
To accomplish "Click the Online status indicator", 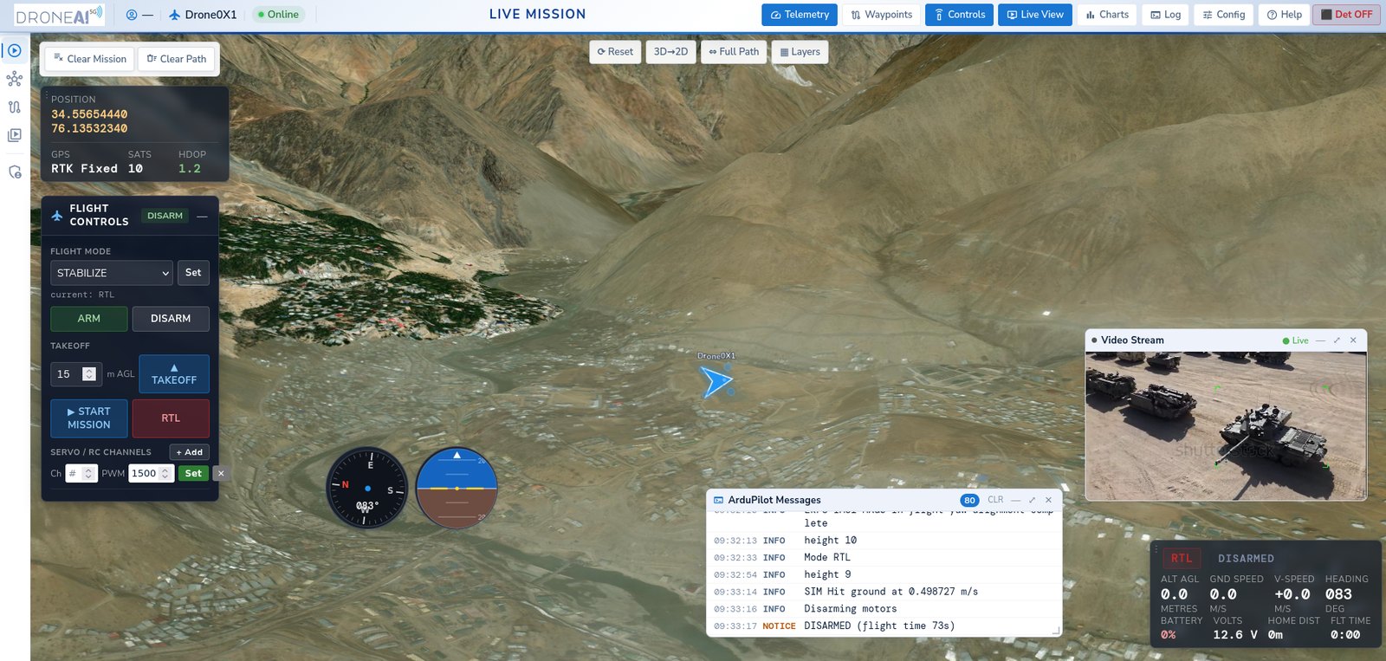I will tap(278, 15).
